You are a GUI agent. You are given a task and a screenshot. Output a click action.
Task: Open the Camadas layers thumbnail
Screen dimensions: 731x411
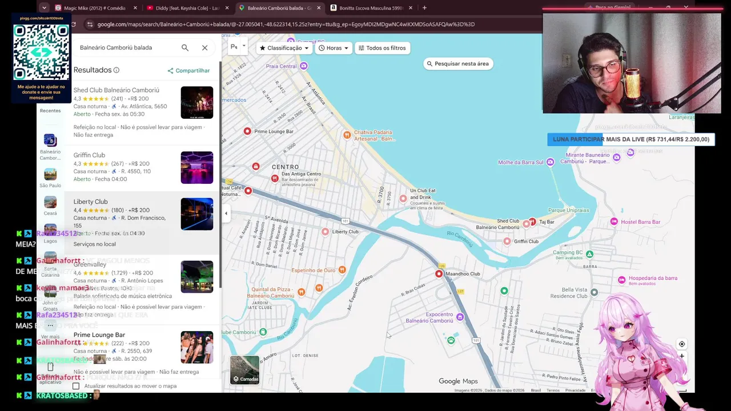[244, 370]
